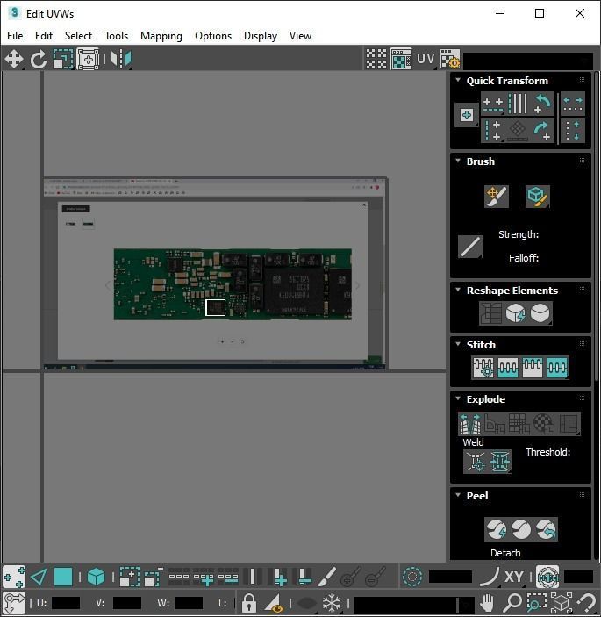Open the Display menu
This screenshot has width=601, height=617.
(261, 36)
